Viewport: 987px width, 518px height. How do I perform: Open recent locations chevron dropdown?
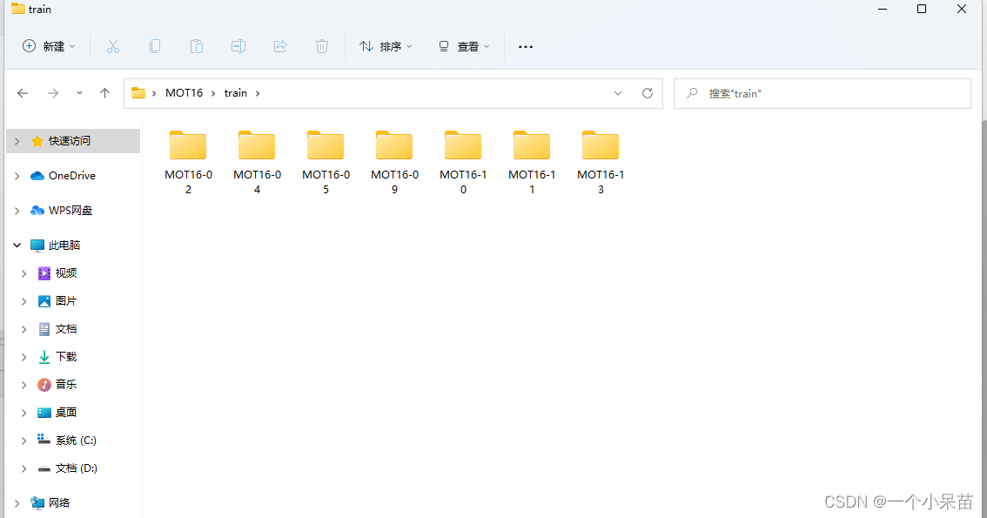coord(79,93)
